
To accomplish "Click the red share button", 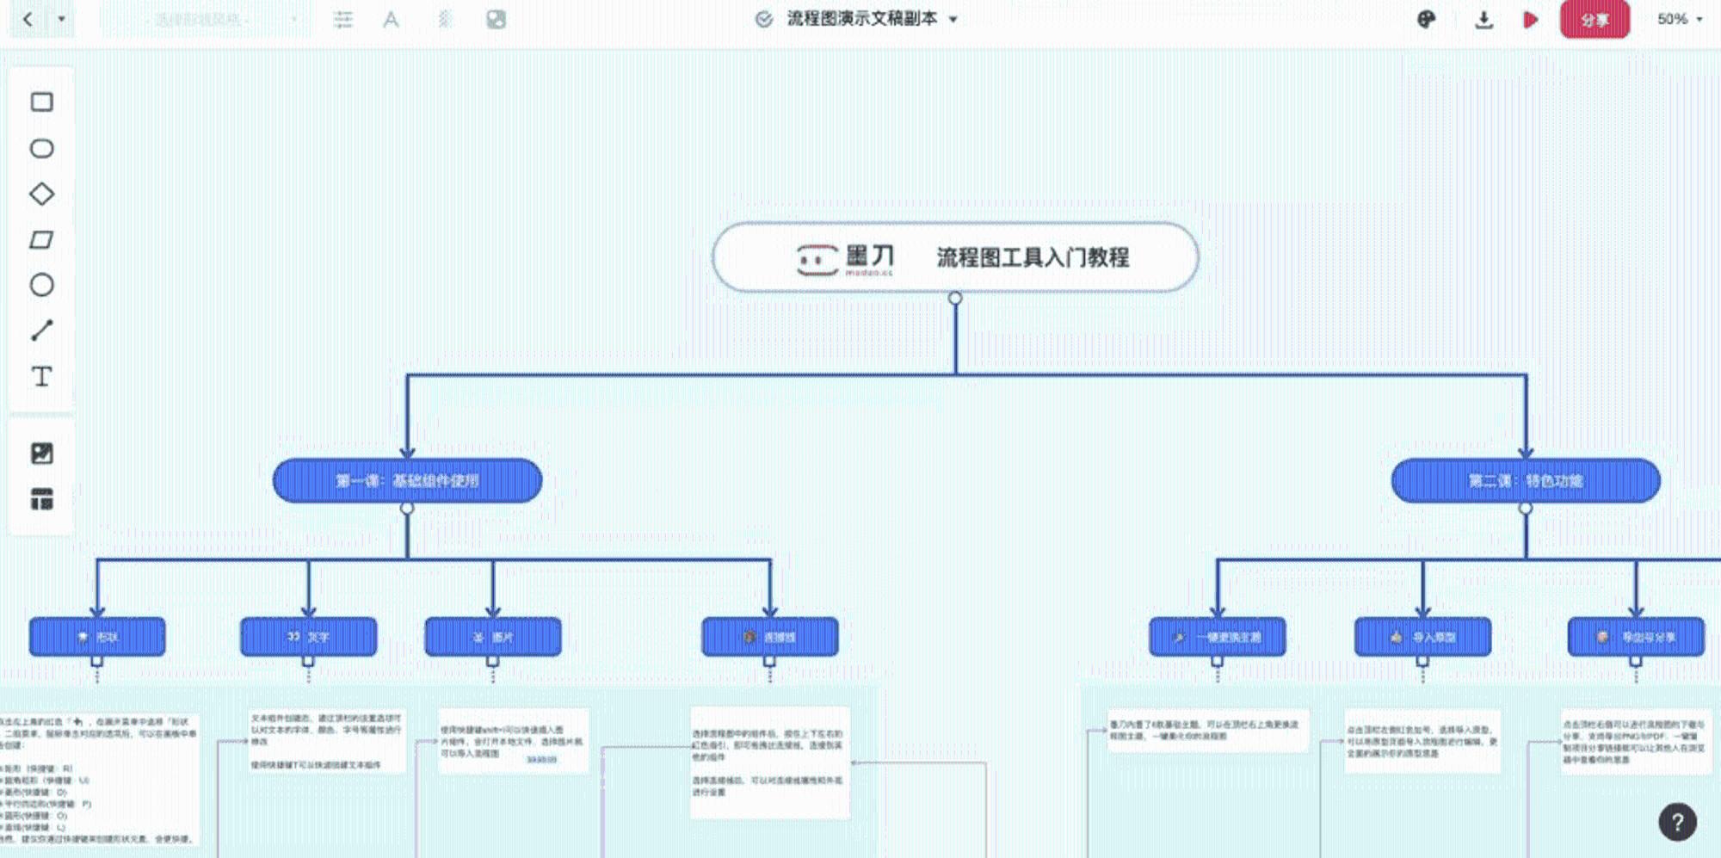I will pyautogui.click(x=1595, y=19).
